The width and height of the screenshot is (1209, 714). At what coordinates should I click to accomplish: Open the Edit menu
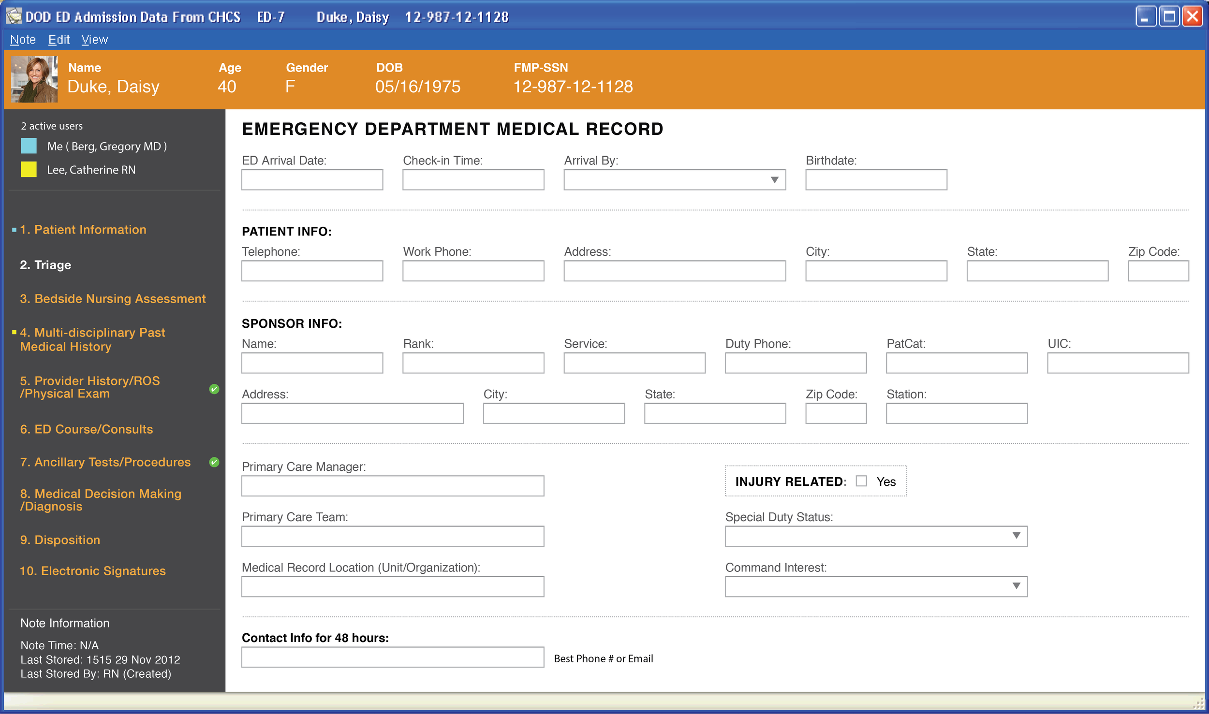[59, 39]
